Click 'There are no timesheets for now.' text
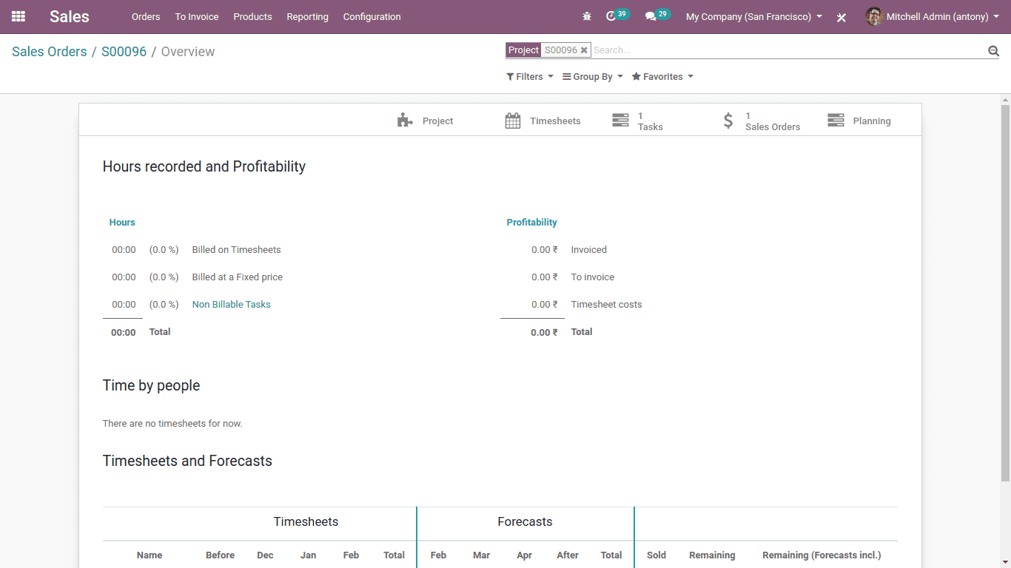Screen dimensions: 1011x568 click(172, 424)
